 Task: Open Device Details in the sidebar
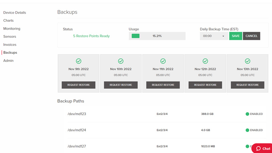tap(15, 13)
